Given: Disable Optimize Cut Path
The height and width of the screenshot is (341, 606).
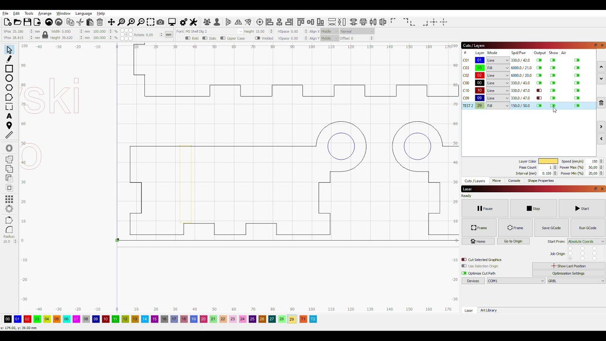Looking at the screenshot, I should point(464,273).
